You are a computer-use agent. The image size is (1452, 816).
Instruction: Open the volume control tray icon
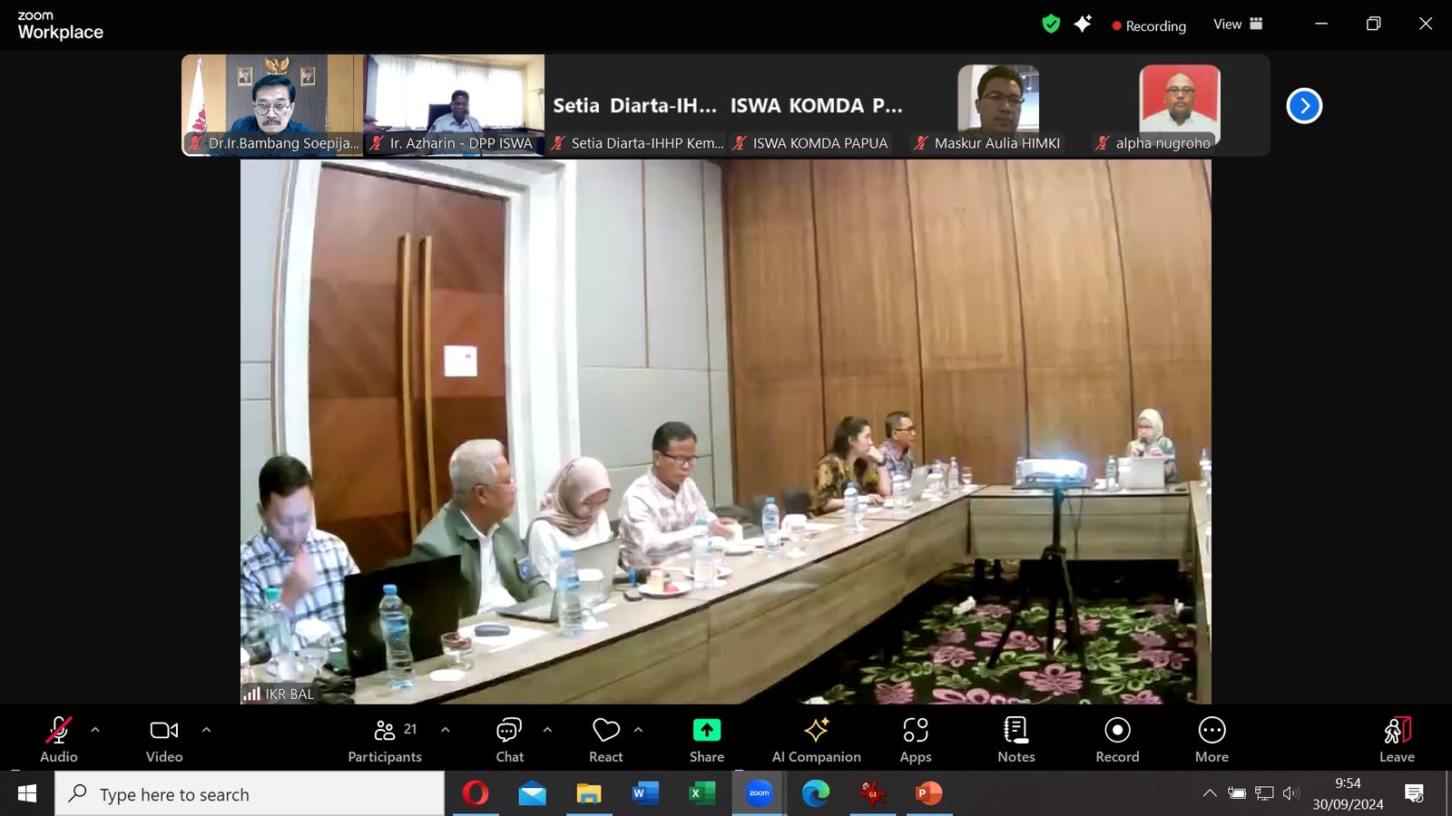(1291, 793)
